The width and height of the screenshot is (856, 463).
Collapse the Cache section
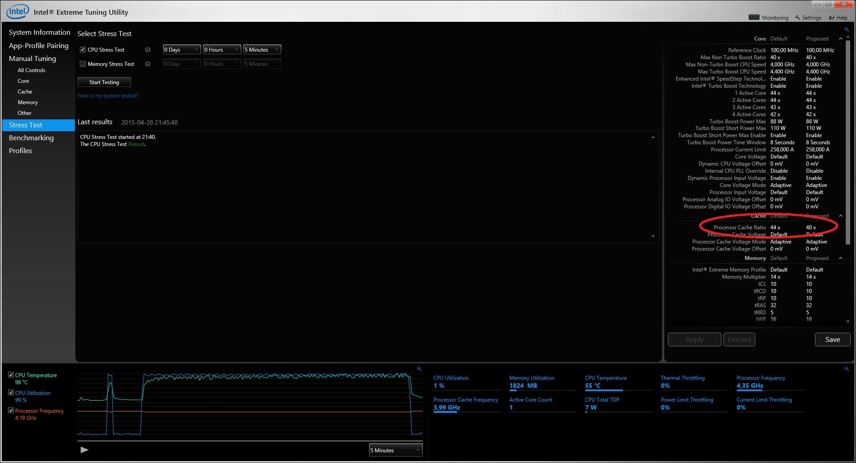840,216
